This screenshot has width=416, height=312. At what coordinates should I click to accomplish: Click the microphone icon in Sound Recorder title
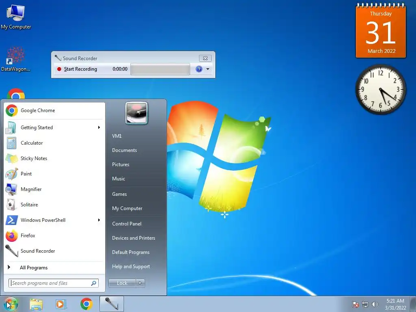[x=58, y=58]
